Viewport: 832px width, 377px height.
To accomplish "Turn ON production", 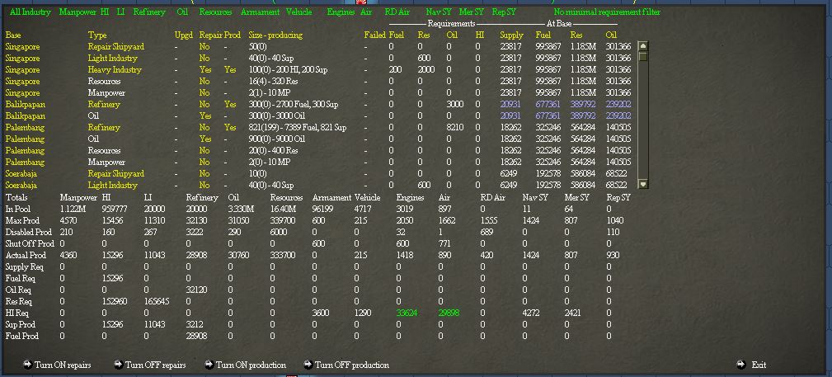I will click(246, 365).
